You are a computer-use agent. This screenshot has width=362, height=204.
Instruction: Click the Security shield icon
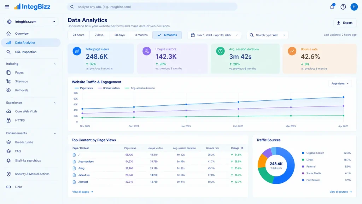[x=8, y=174]
